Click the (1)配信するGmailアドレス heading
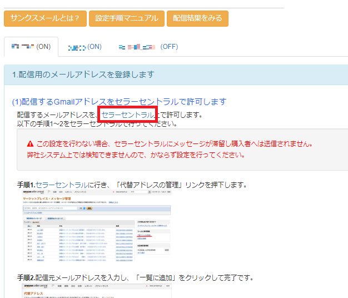 pyautogui.click(x=119, y=102)
